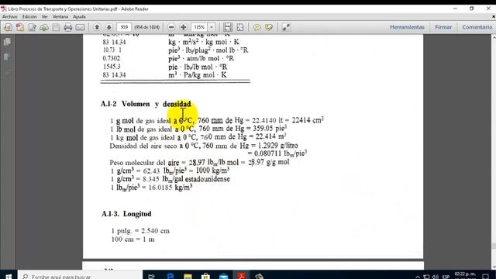Click the text 8.345 lbm/gal estadounidense
This screenshot has width=496, height=279.
(186, 179)
